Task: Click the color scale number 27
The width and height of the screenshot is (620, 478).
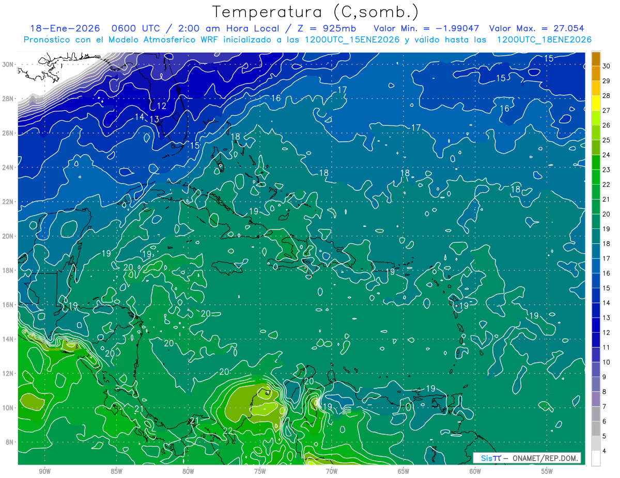Action: tap(607, 110)
